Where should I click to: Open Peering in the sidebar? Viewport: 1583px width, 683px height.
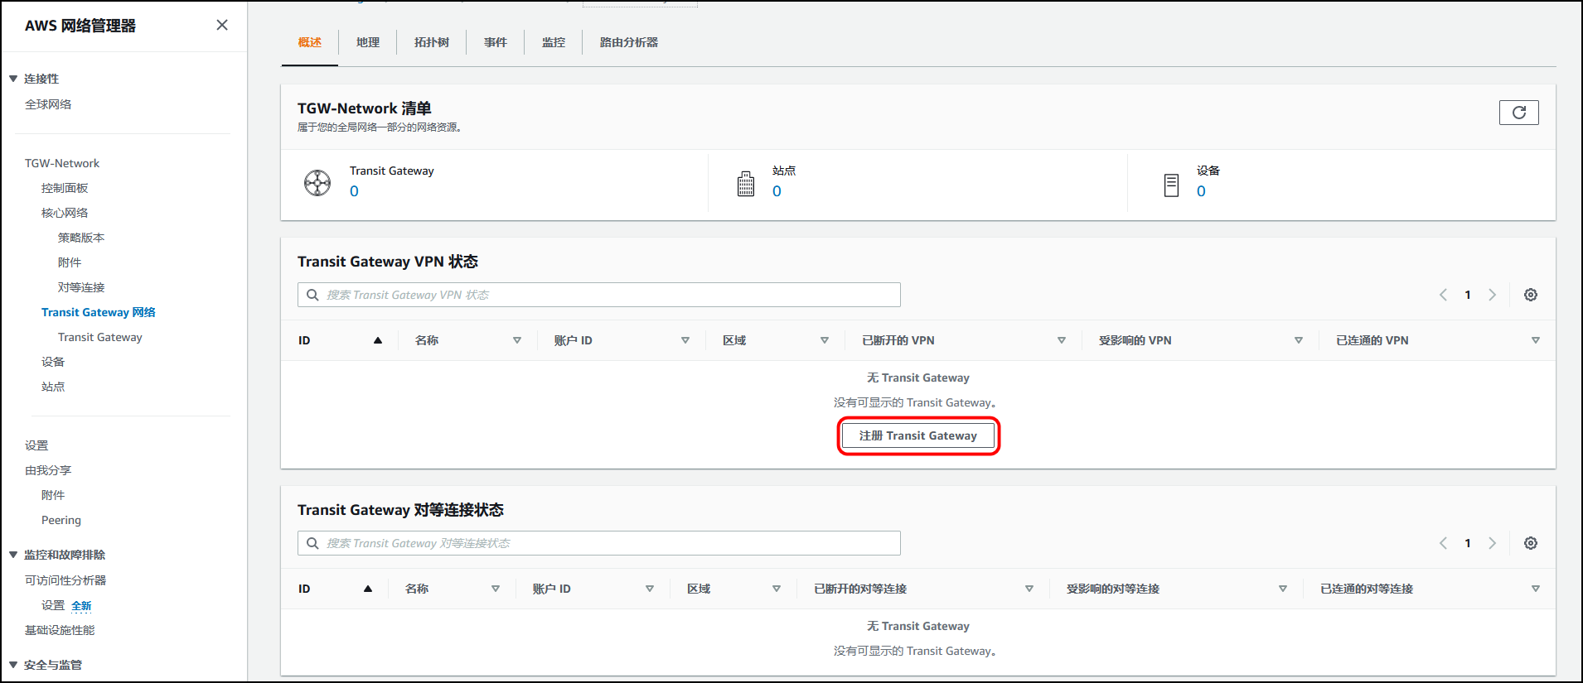(x=61, y=520)
